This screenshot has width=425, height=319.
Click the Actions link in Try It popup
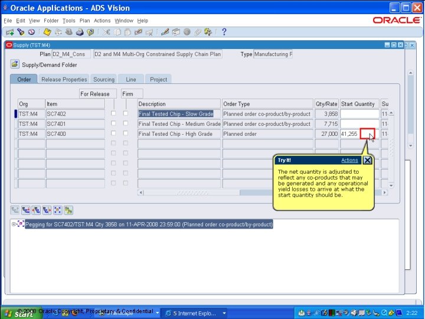[349, 160]
